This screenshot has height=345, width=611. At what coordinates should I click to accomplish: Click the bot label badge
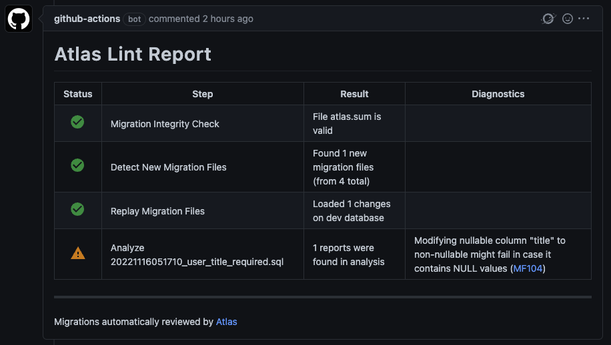pyautogui.click(x=135, y=19)
